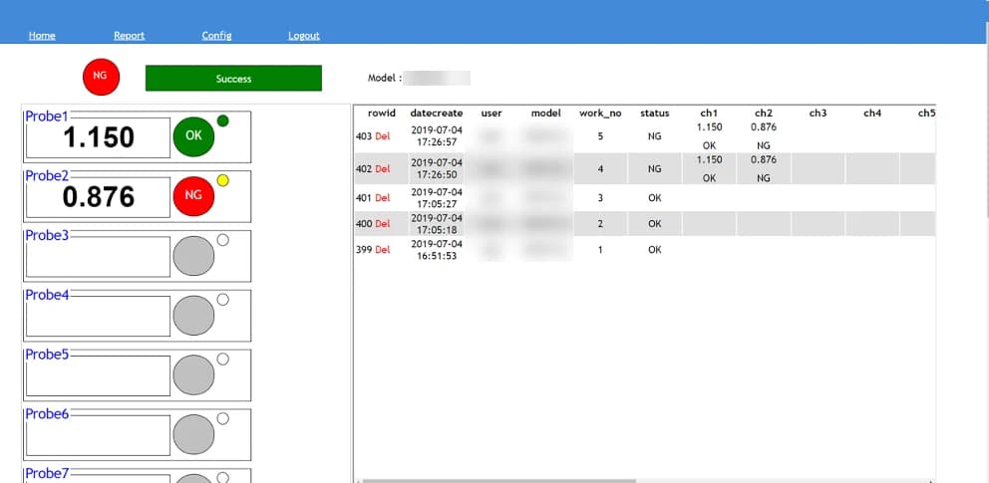Click the empty Probe3 value field

98,256
